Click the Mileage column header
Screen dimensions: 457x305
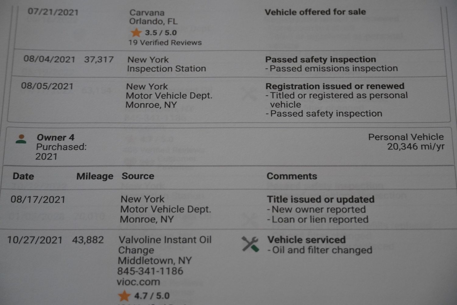(95, 176)
